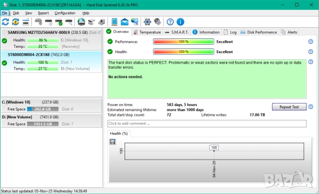Screen dimensions: 319x194
Task: Click the ST8000DM004 100 % health bar
Action: [43, 62]
